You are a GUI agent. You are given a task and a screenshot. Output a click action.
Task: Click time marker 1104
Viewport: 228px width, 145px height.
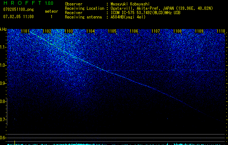91,31
